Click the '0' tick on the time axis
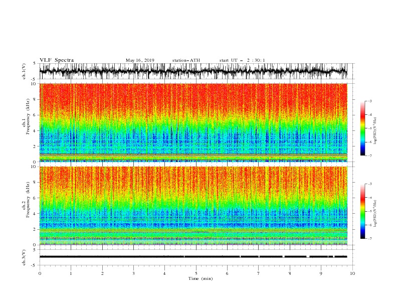The width and height of the screenshot is (397, 307). tap(40, 273)
